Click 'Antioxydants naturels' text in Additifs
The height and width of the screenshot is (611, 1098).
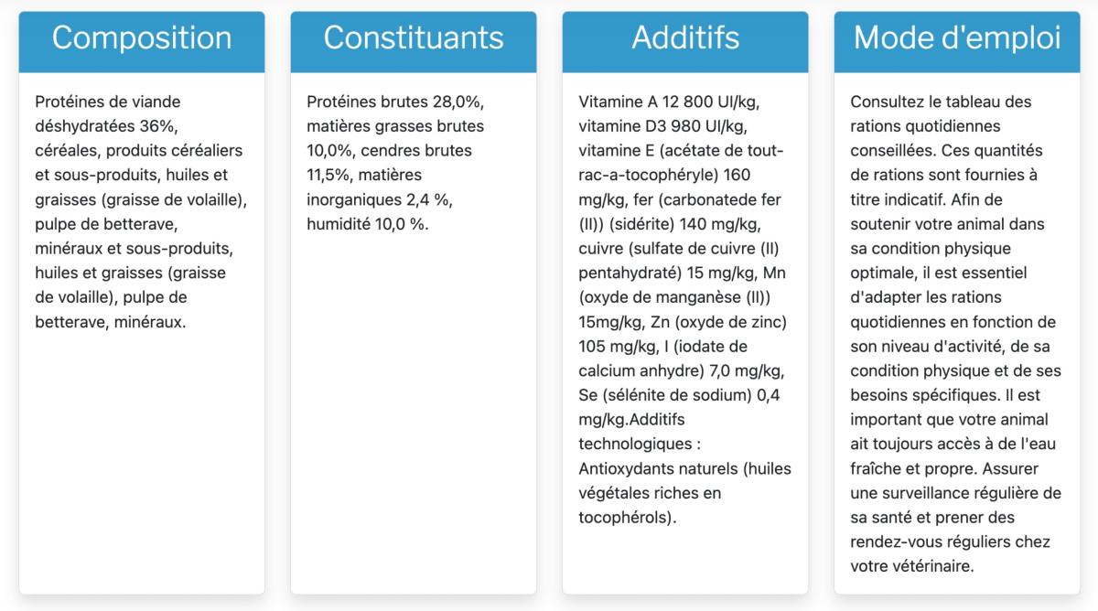657,469
